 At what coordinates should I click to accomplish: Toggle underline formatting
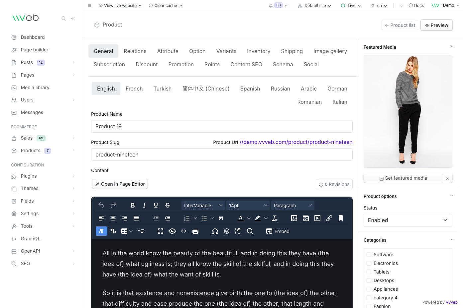point(156,206)
